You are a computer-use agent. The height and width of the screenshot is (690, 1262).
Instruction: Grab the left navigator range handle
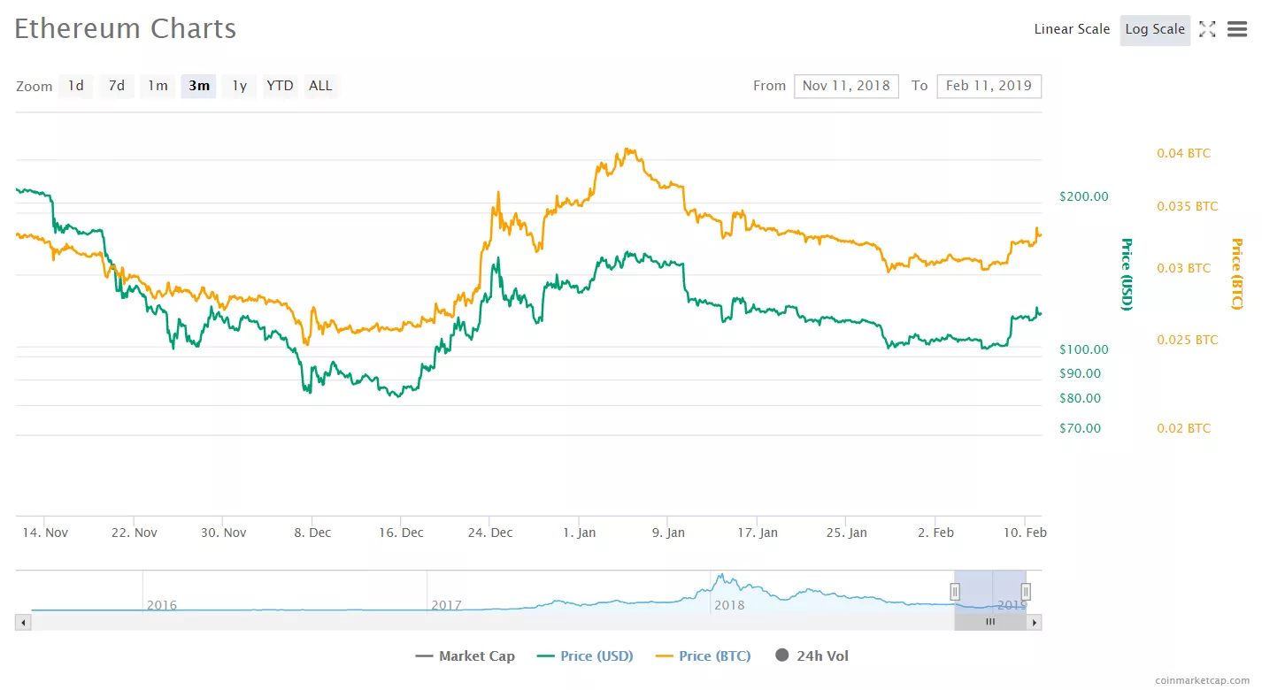955,591
